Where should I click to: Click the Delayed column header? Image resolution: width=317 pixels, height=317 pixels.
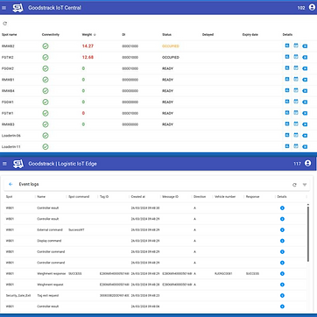click(x=208, y=35)
